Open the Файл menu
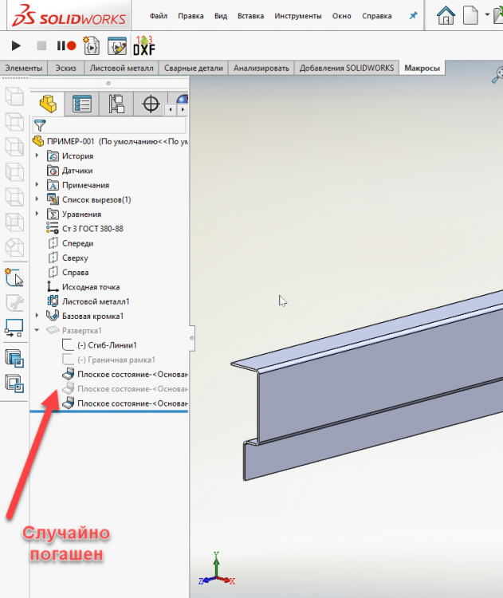Screen dimensions: 503x598 point(159,16)
